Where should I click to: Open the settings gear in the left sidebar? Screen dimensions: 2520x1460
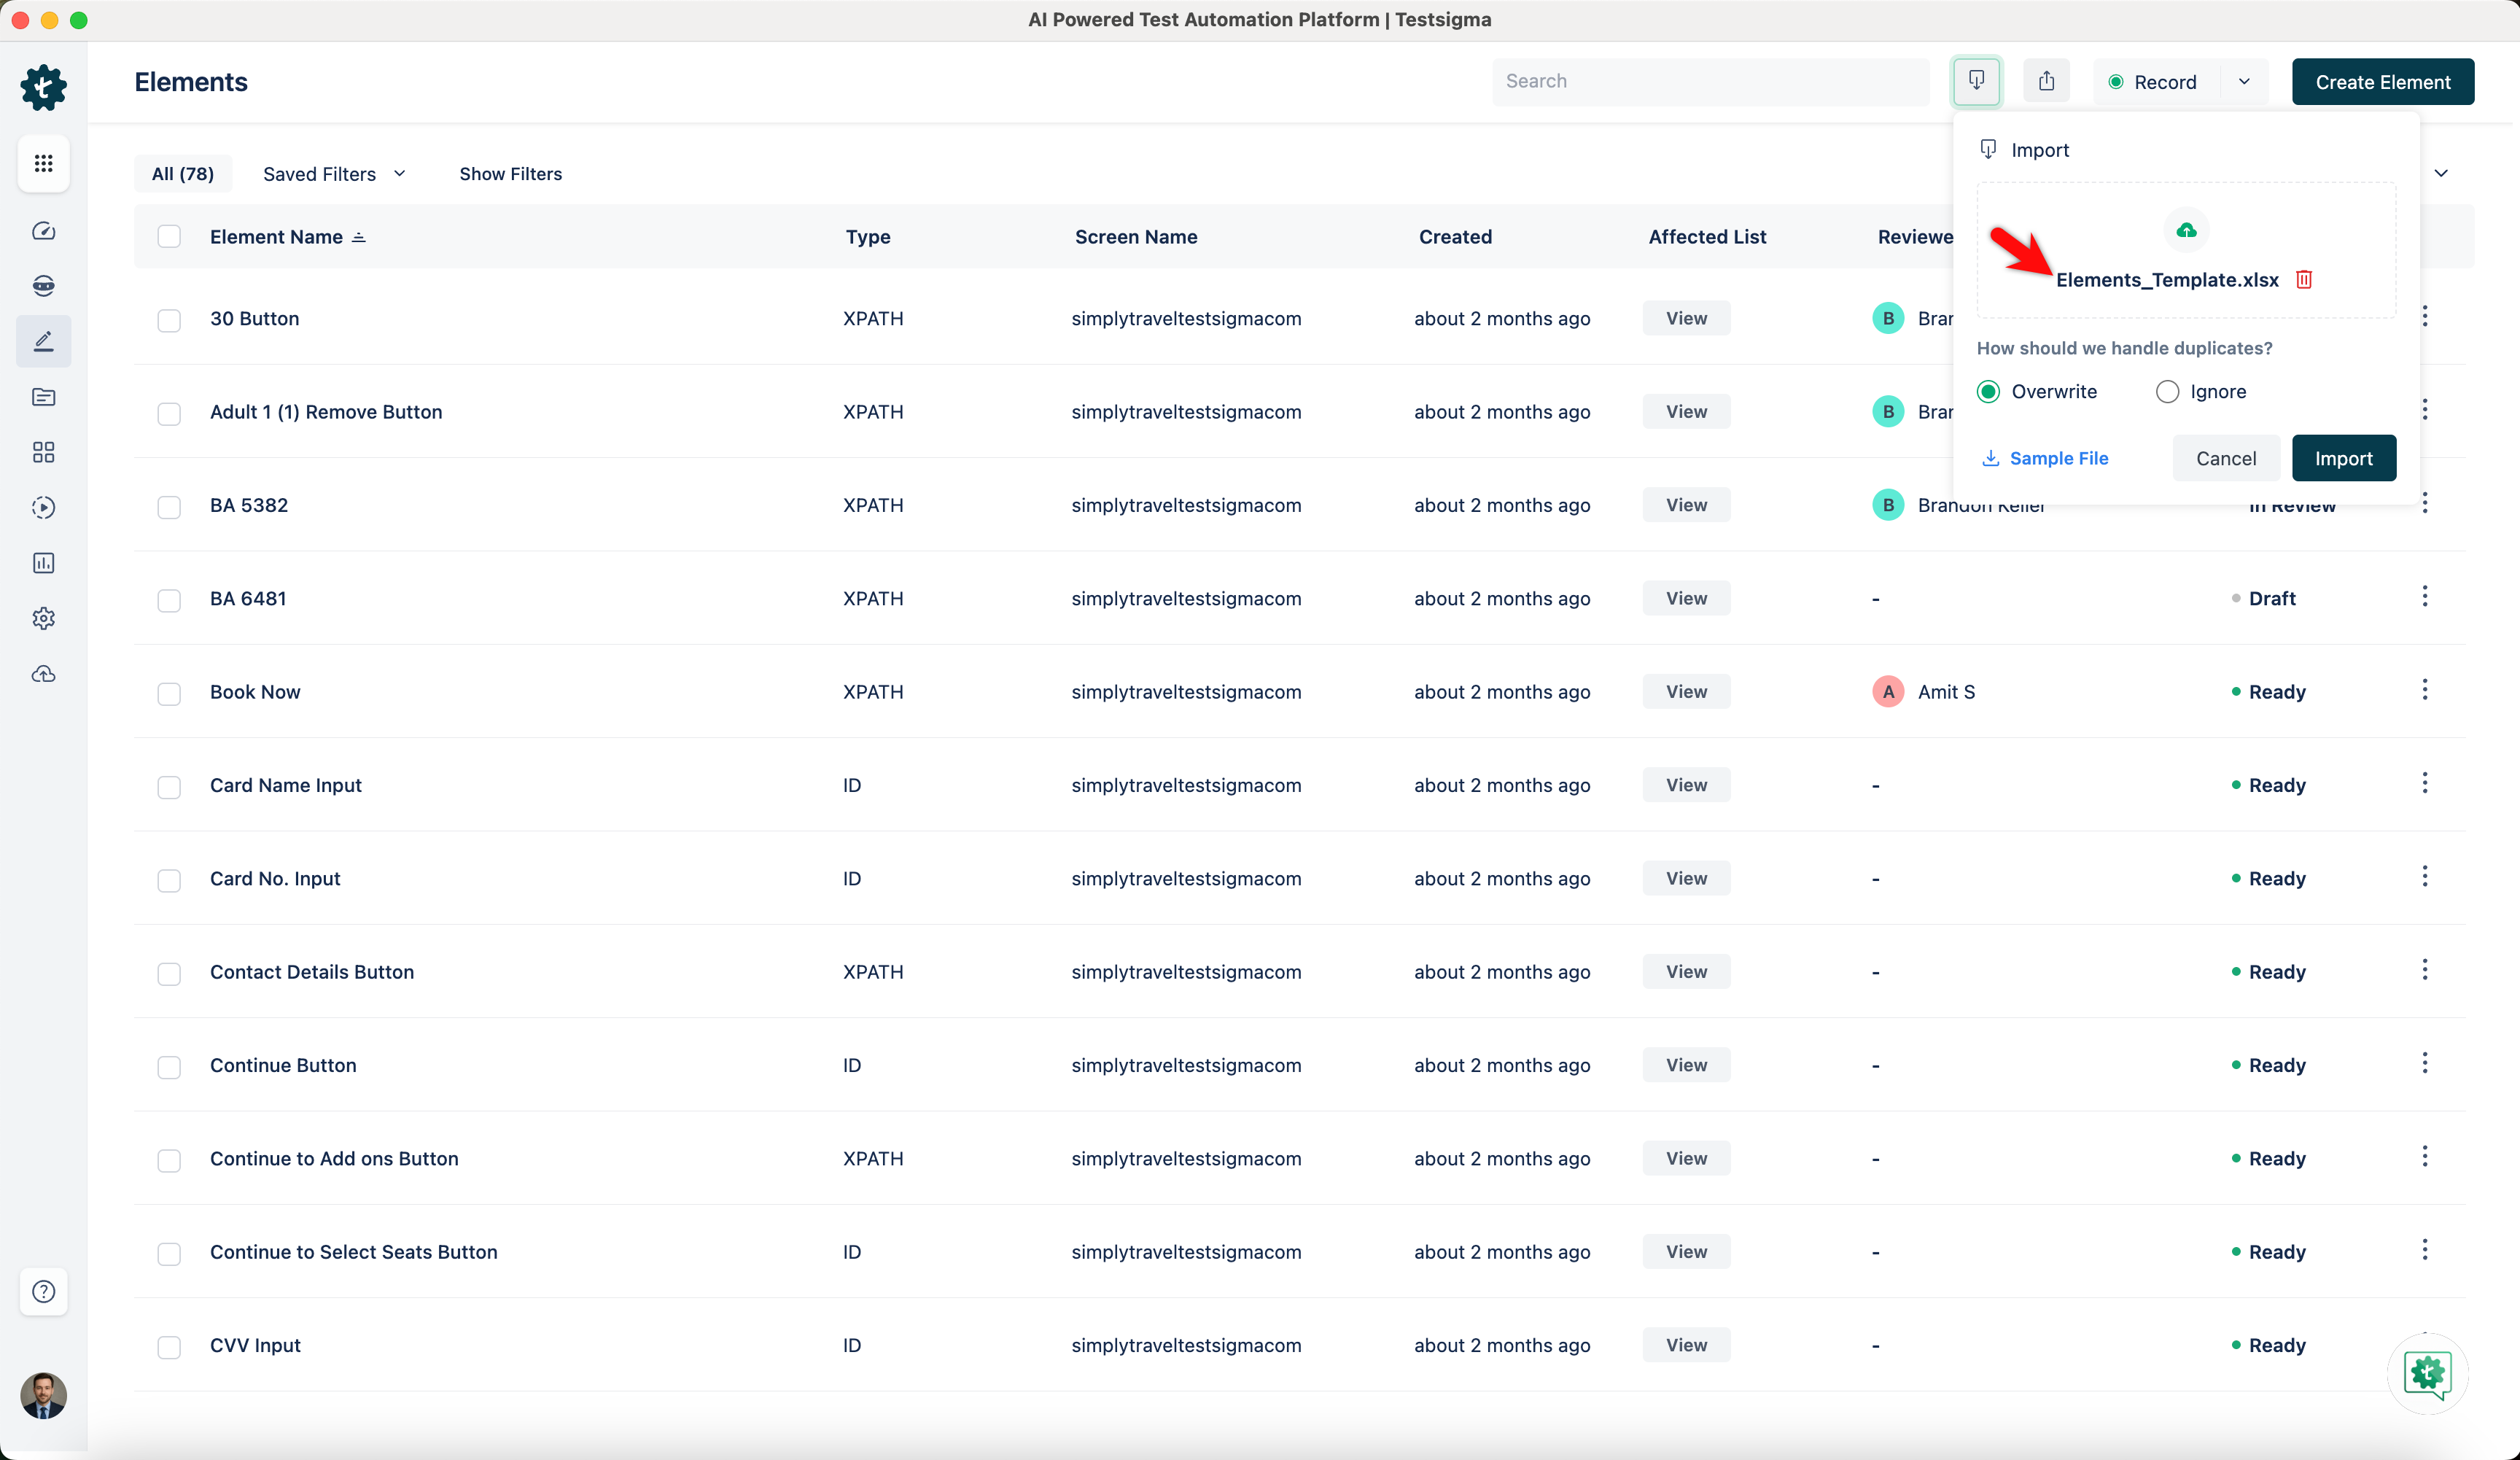coord(43,618)
